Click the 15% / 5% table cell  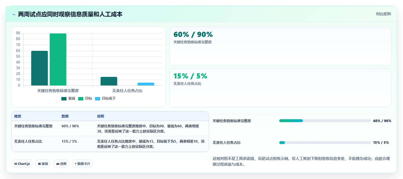point(69,141)
